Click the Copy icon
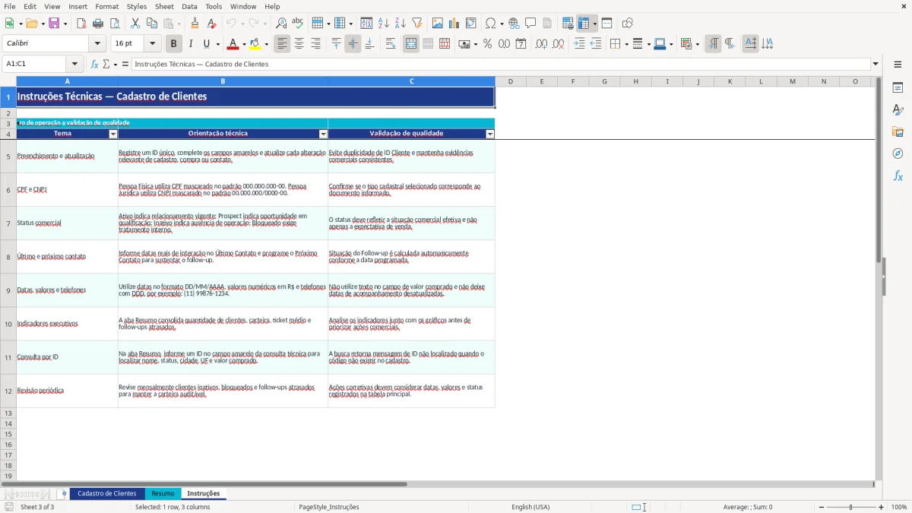 [x=152, y=24]
